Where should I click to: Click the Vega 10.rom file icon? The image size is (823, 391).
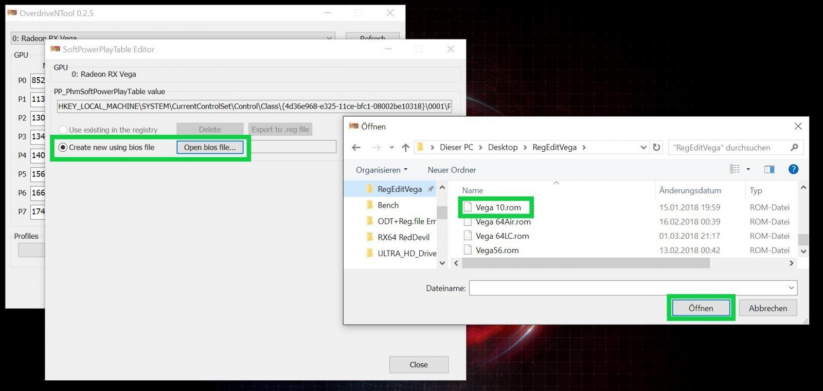coord(468,207)
